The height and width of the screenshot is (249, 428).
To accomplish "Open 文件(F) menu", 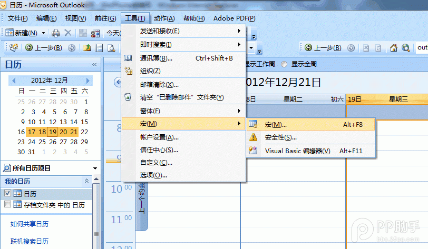I will click(17, 18).
